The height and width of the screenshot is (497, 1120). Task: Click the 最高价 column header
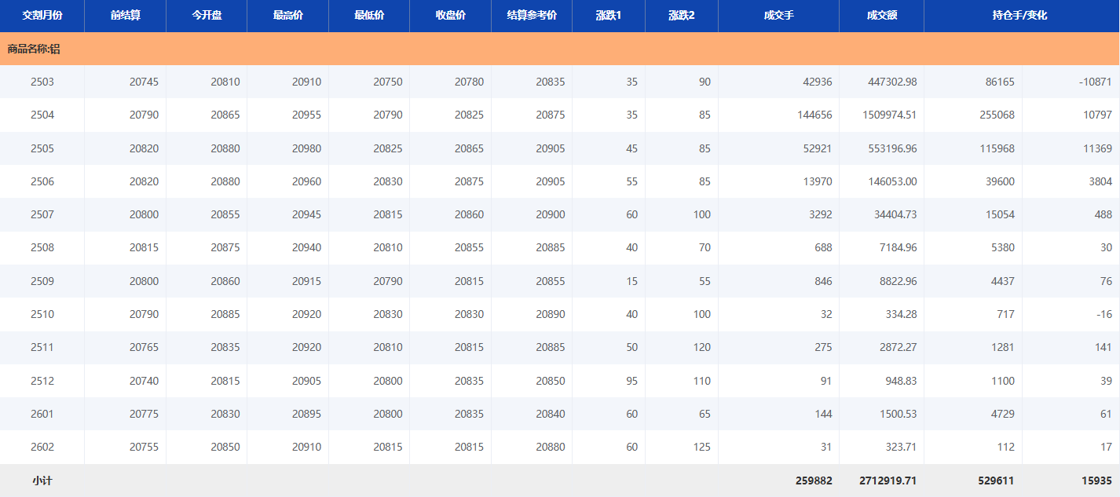point(287,16)
